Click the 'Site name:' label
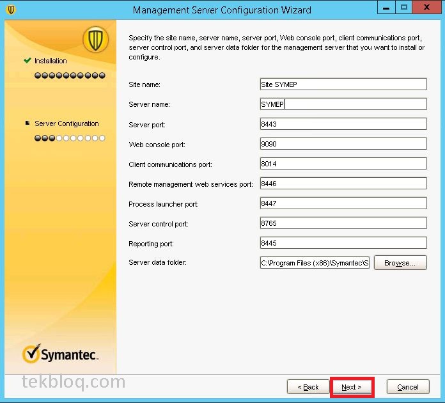This screenshot has height=403, width=445. [144, 84]
